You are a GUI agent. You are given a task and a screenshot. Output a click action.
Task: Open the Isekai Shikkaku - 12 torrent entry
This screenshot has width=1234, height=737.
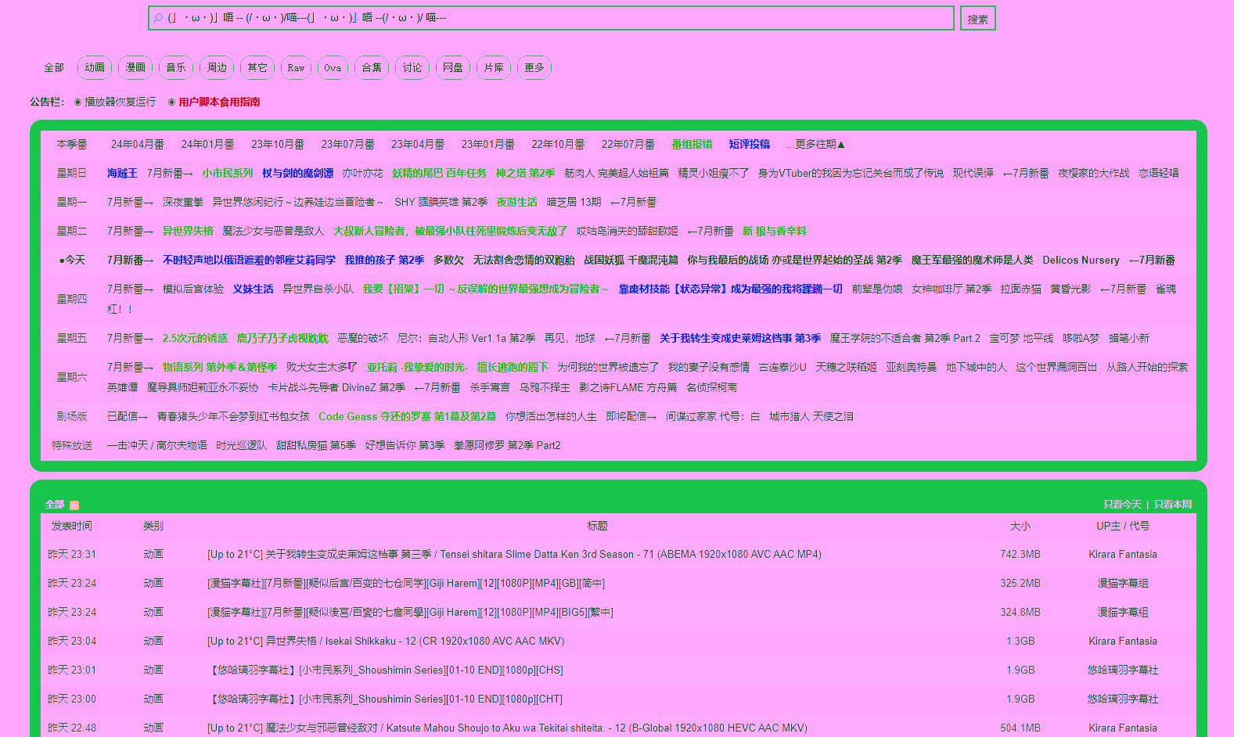click(386, 642)
